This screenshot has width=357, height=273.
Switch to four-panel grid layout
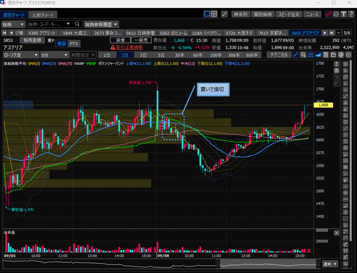[x=214, y=14]
